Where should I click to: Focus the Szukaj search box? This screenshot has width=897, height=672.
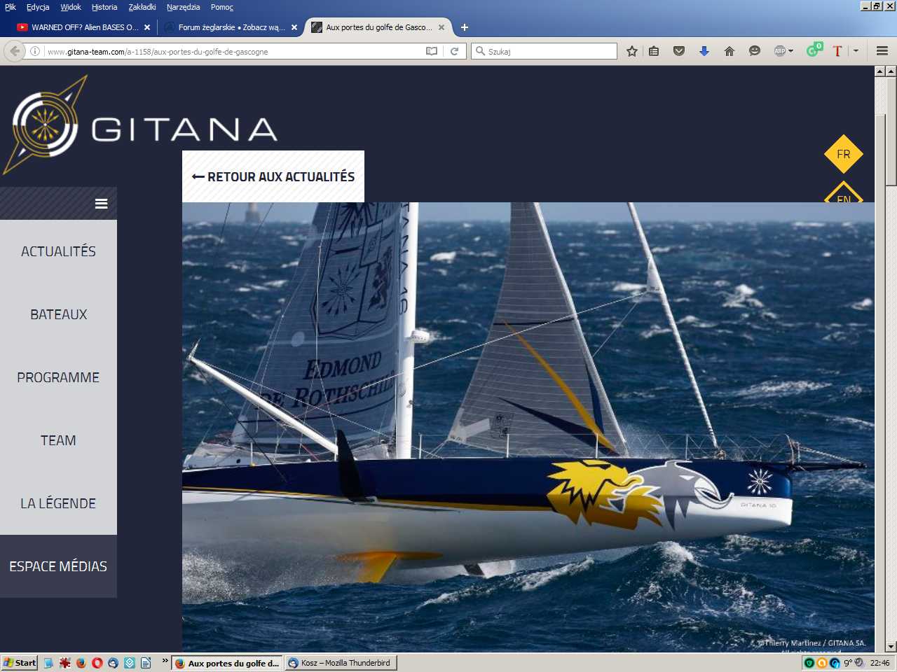(545, 51)
